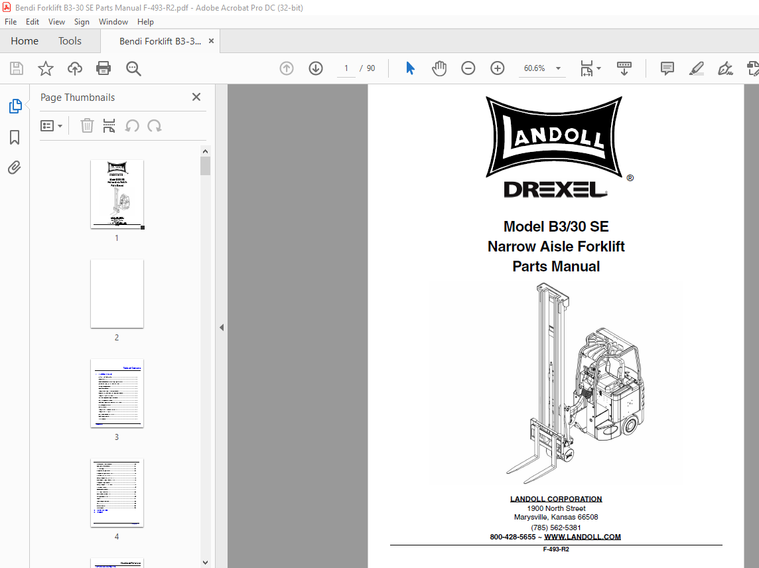The image size is (759, 568).
Task: Select page 3 table of contents thumbnail
Action: (117, 393)
